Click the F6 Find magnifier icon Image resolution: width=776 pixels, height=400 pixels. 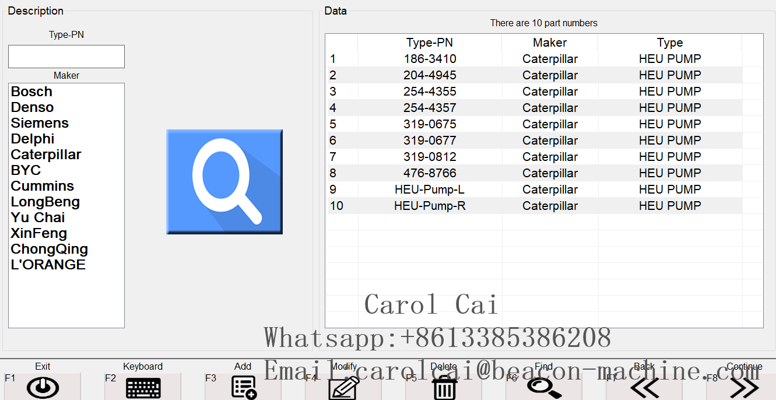click(x=544, y=388)
